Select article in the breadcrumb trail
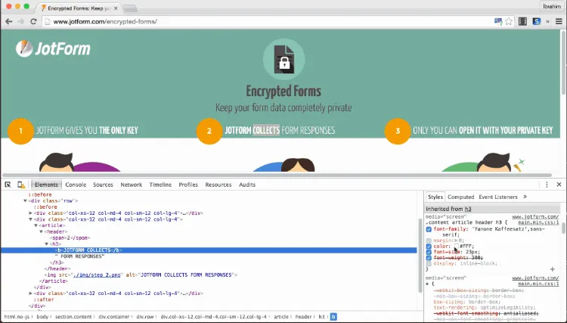 [x=281, y=316]
